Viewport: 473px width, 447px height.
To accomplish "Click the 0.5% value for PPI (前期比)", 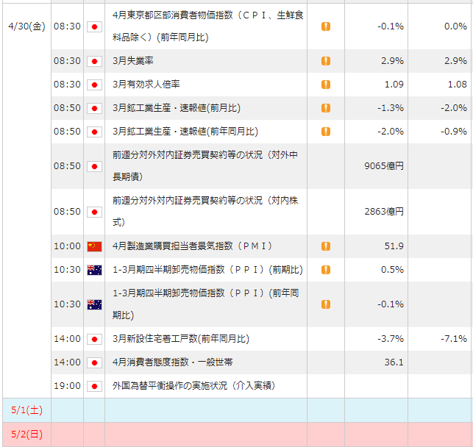I will 392,270.
